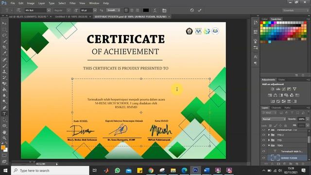The height and width of the screenshot is (175, 311).
Task: Select the Crop tool
Action: coord(4,47)
